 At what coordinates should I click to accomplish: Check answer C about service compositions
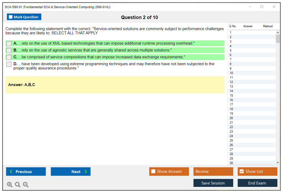(x=9, y=57)
